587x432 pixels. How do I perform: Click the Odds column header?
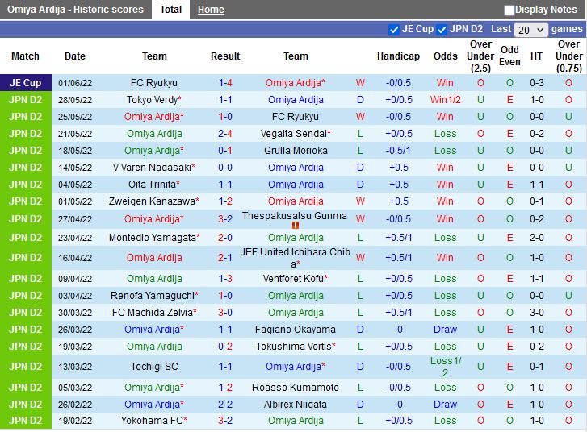coord(446,56)
